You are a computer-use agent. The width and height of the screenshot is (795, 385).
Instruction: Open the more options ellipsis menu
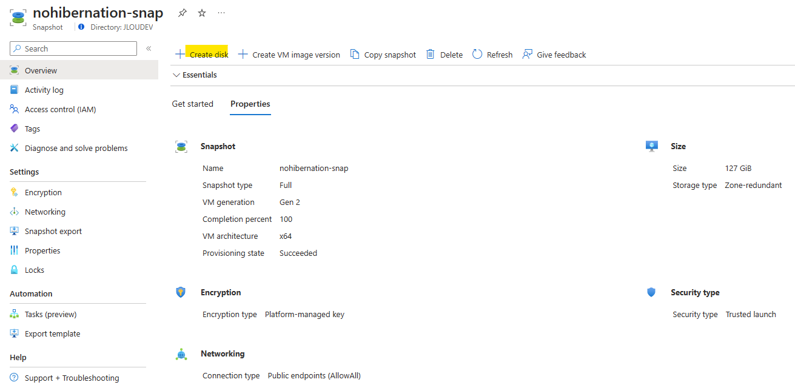click(221, 13)
